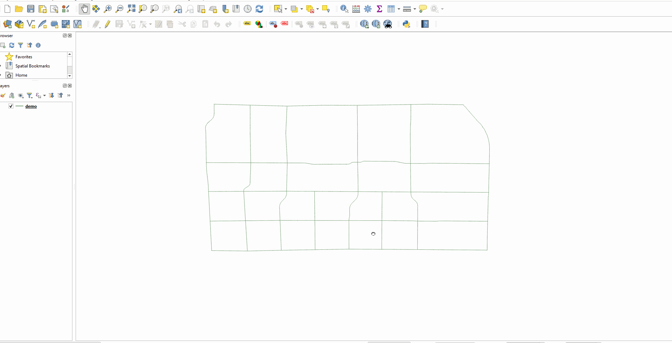Select Favorites in the Browser panel
This screenshot has height=343, width=672.
tap(24, 57)
